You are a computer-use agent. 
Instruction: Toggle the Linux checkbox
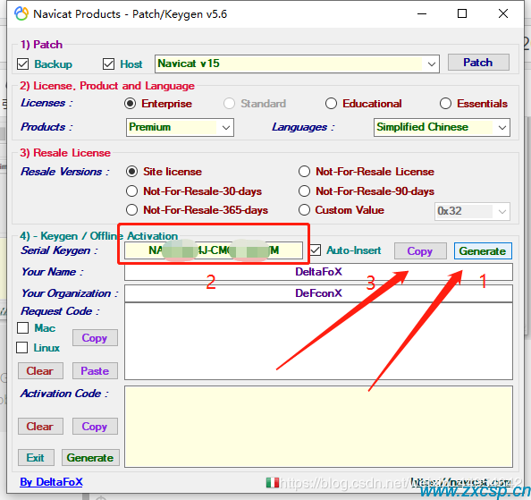[22, 348]
